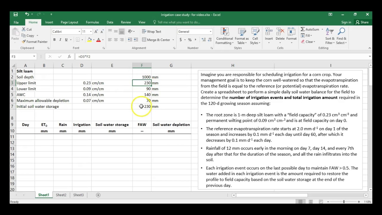Viewport: 382px width, 215px height.
Task: Switch to the Page Layout ribbon tab
Action: pos(69,22)
